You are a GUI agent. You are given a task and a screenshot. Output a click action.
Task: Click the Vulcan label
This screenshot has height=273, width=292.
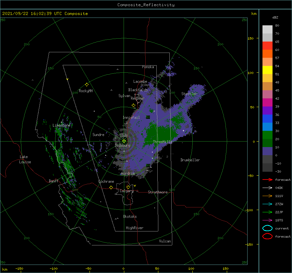pos(165,241)
